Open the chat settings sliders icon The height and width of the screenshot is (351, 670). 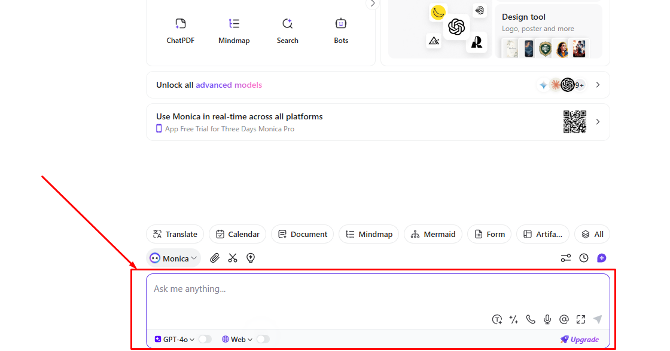(x=566, y=258)
